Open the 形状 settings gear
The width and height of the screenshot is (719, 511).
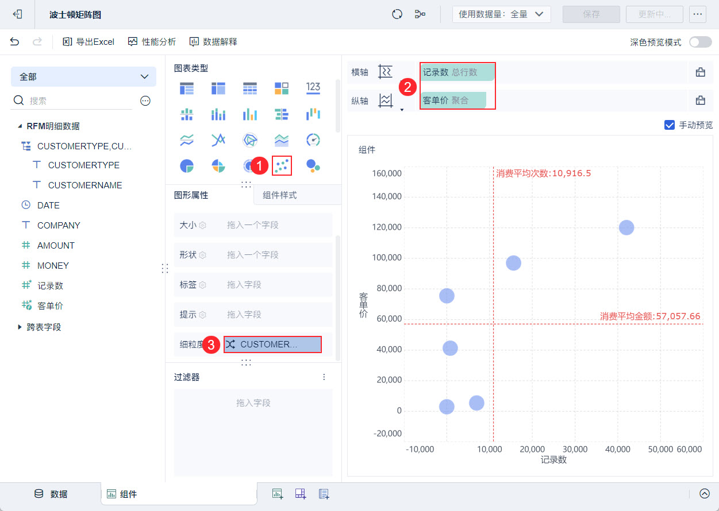[x=202, y=255]
